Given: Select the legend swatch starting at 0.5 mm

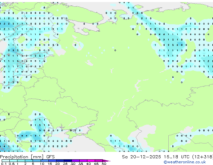Looking at the screenshot, I should [13, 161].
